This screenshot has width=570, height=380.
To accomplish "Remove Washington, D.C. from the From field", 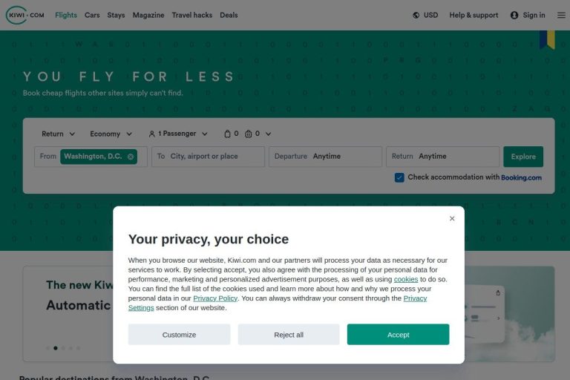I will click(x=131, y=157).
